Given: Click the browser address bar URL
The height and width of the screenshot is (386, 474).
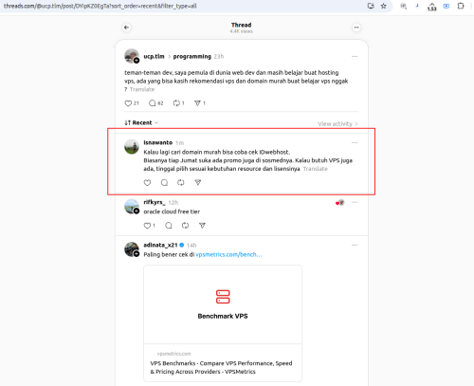Looking at the screenshot, I should 100,6.
